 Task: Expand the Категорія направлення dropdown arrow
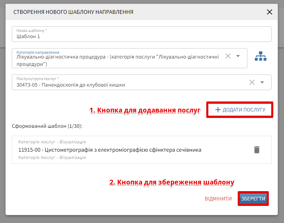pos(238,56)
